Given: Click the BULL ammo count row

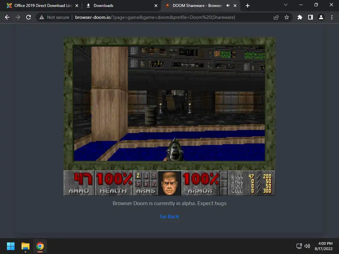Looking at the screenshot, I should [x=251, y=177].
